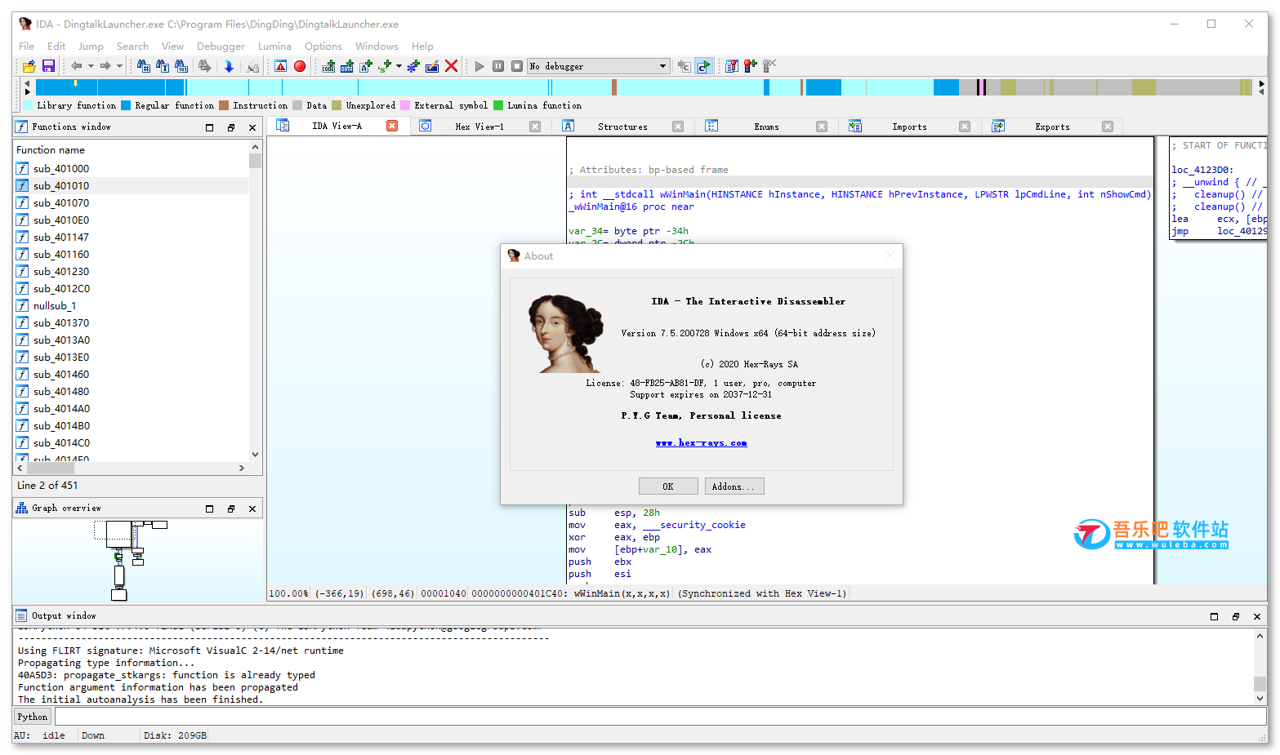1280x755 pixels.
Task: Click the Open file toolbar icon
Action: (29, 66)
